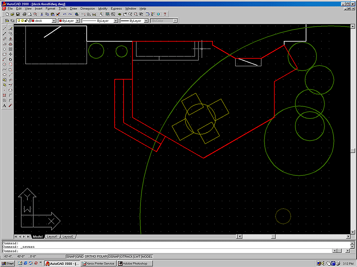Viewport: 357px width, 267px height.
Task: Pick the Multiline Text tool
Action: (4, 106)
